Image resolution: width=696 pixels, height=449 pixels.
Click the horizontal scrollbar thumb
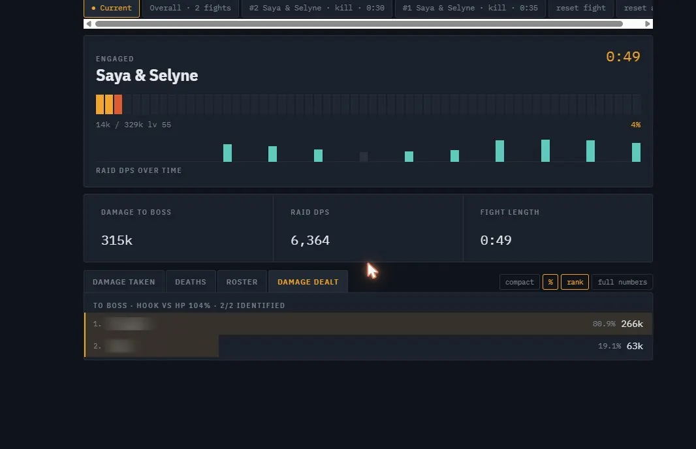[x=358, y=24]
